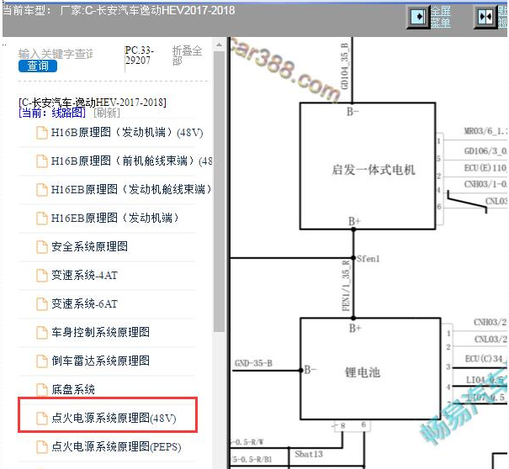The width and height of the screenshot is (509, 469).
Task: Open 底盘系统 item
Action: pyautogui.click(x=72, y=389)
